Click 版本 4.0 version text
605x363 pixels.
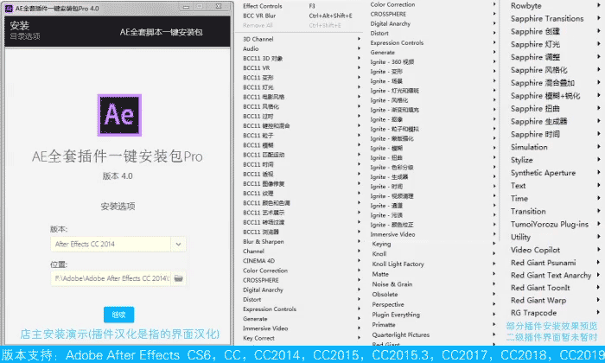point(118,176)
